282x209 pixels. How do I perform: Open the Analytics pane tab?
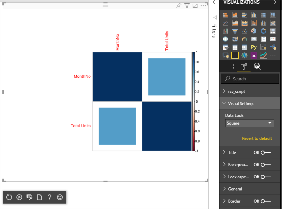[x=257, y=66]
